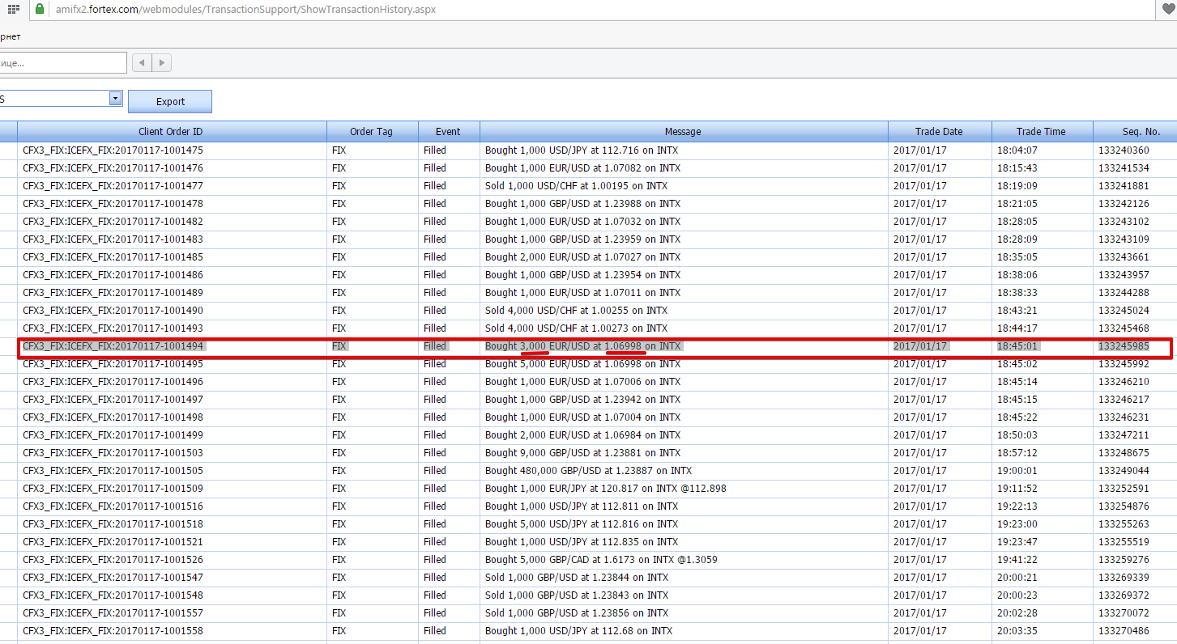The width and height of the screenshot is (1177, 644).
Task: Click message Bought 5,000 GBP/CAD at 1.6173
Action: (x=601, y=560)
